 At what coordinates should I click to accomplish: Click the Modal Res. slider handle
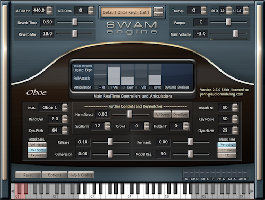tap(190, 154)
